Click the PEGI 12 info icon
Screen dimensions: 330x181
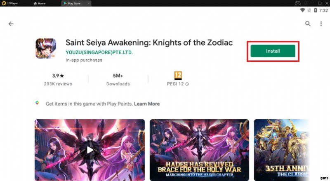tap(187, 84)
